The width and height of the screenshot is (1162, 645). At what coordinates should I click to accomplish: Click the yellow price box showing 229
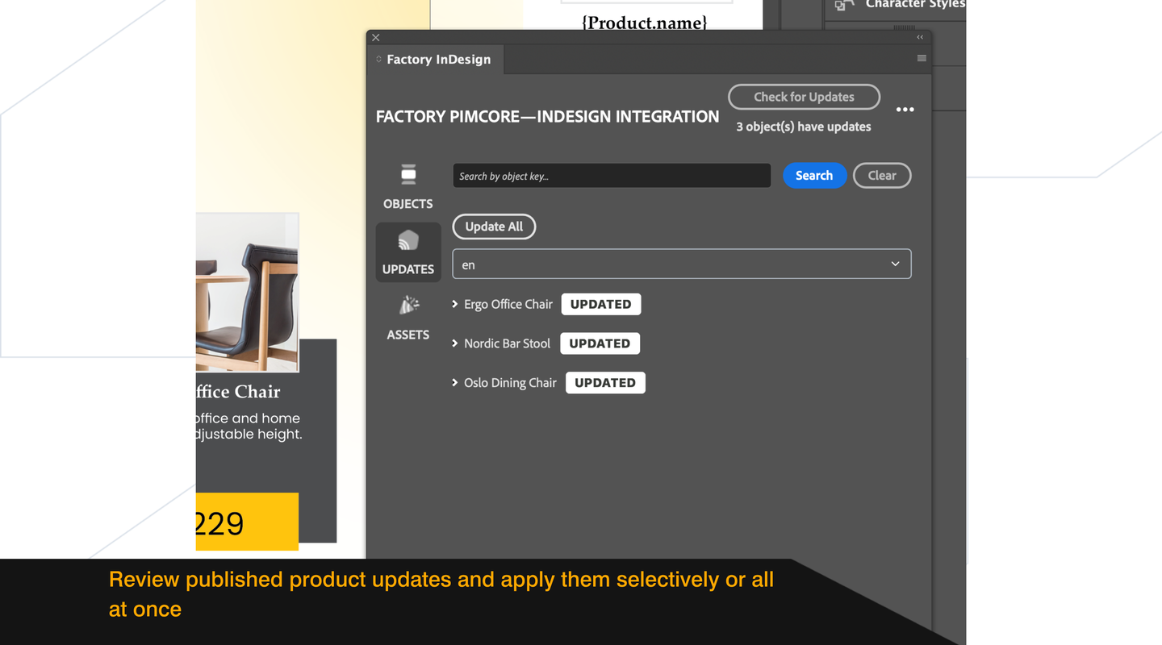(247, 522)
